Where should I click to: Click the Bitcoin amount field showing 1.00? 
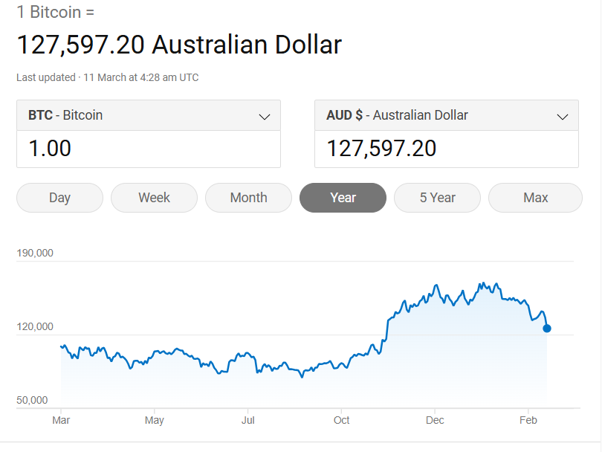(149, 149)
